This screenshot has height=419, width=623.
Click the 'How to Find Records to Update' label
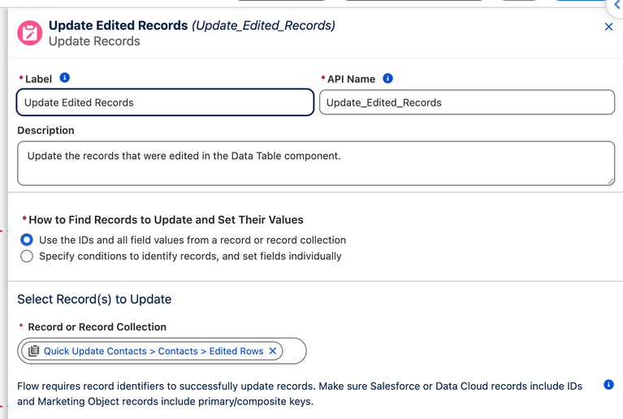click(166, 219)
